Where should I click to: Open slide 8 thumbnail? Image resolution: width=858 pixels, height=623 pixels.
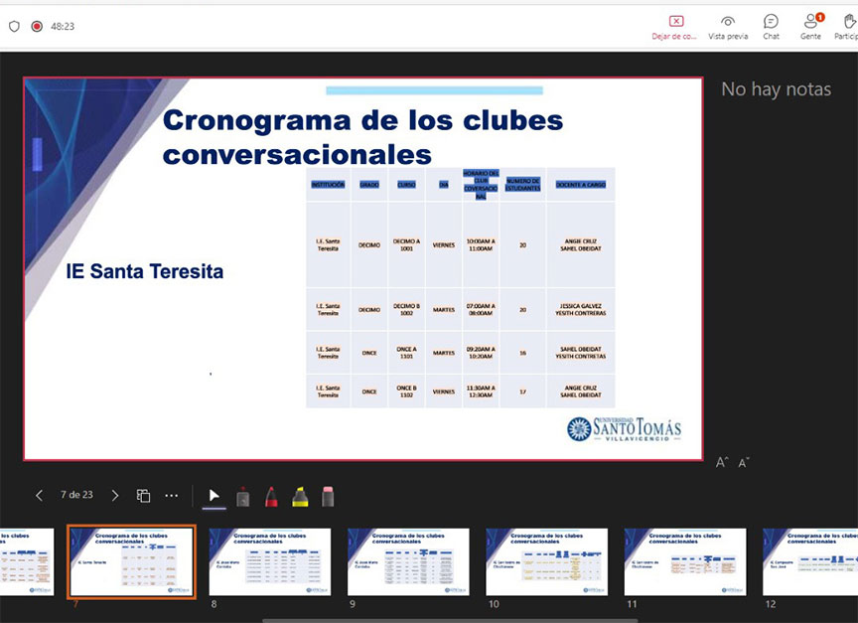[x=270, y=561]
